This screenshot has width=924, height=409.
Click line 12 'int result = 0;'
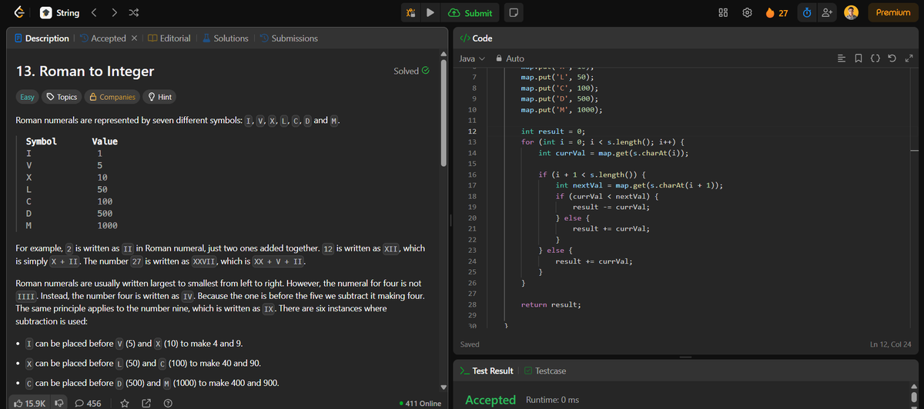click(x=554, y=131)
